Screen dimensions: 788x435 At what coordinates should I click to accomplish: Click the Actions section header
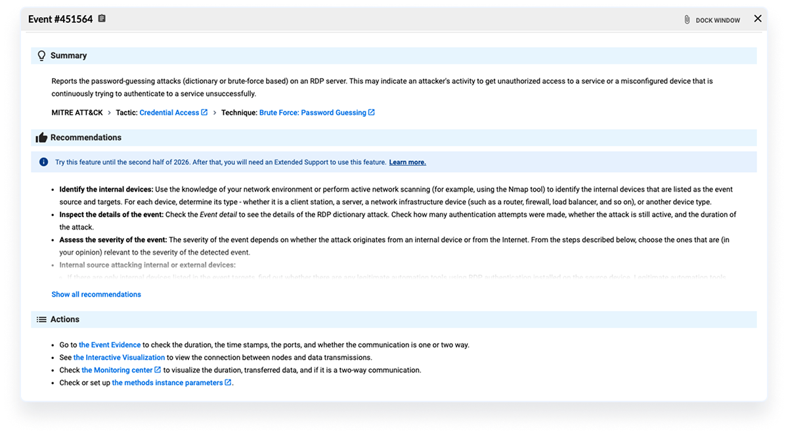(64, 320)
